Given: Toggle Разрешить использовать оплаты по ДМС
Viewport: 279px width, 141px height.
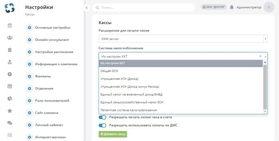Looking at the screenshot, I should pos(103,125).
